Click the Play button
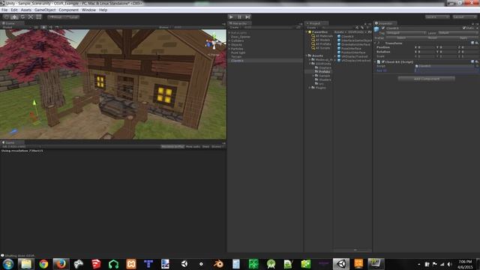This screenshot has height=270, width=480. tap(232, 17)
